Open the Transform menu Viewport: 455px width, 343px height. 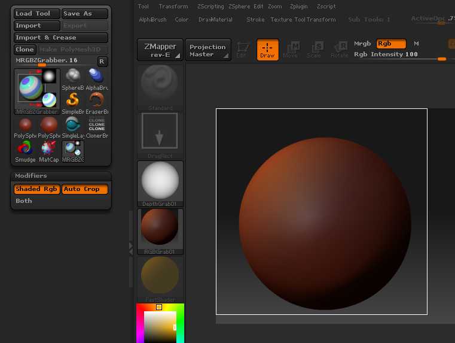click(x=173, y=7)
